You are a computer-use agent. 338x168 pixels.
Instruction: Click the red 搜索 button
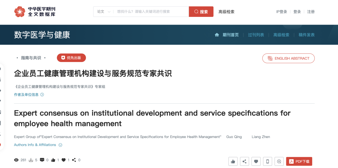pyautogui.click(x=201, y=12)
